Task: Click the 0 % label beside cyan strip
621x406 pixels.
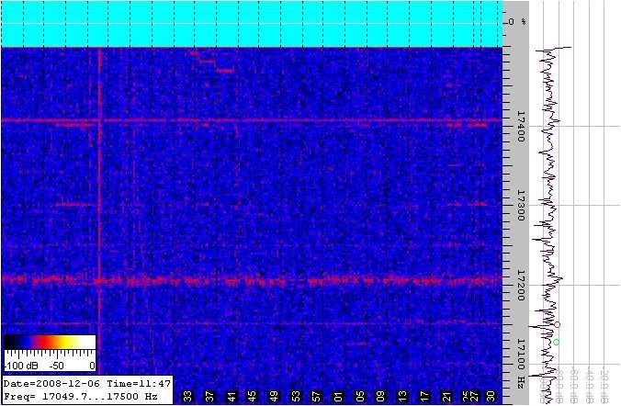Action: click(x=517, y=22)
